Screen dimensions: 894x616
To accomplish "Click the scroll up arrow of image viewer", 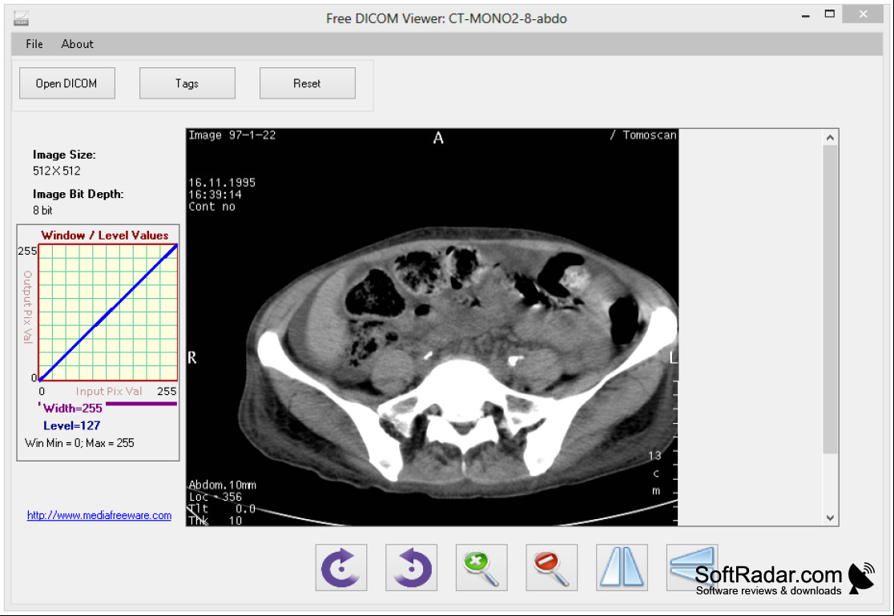I will tap(830, 138).
